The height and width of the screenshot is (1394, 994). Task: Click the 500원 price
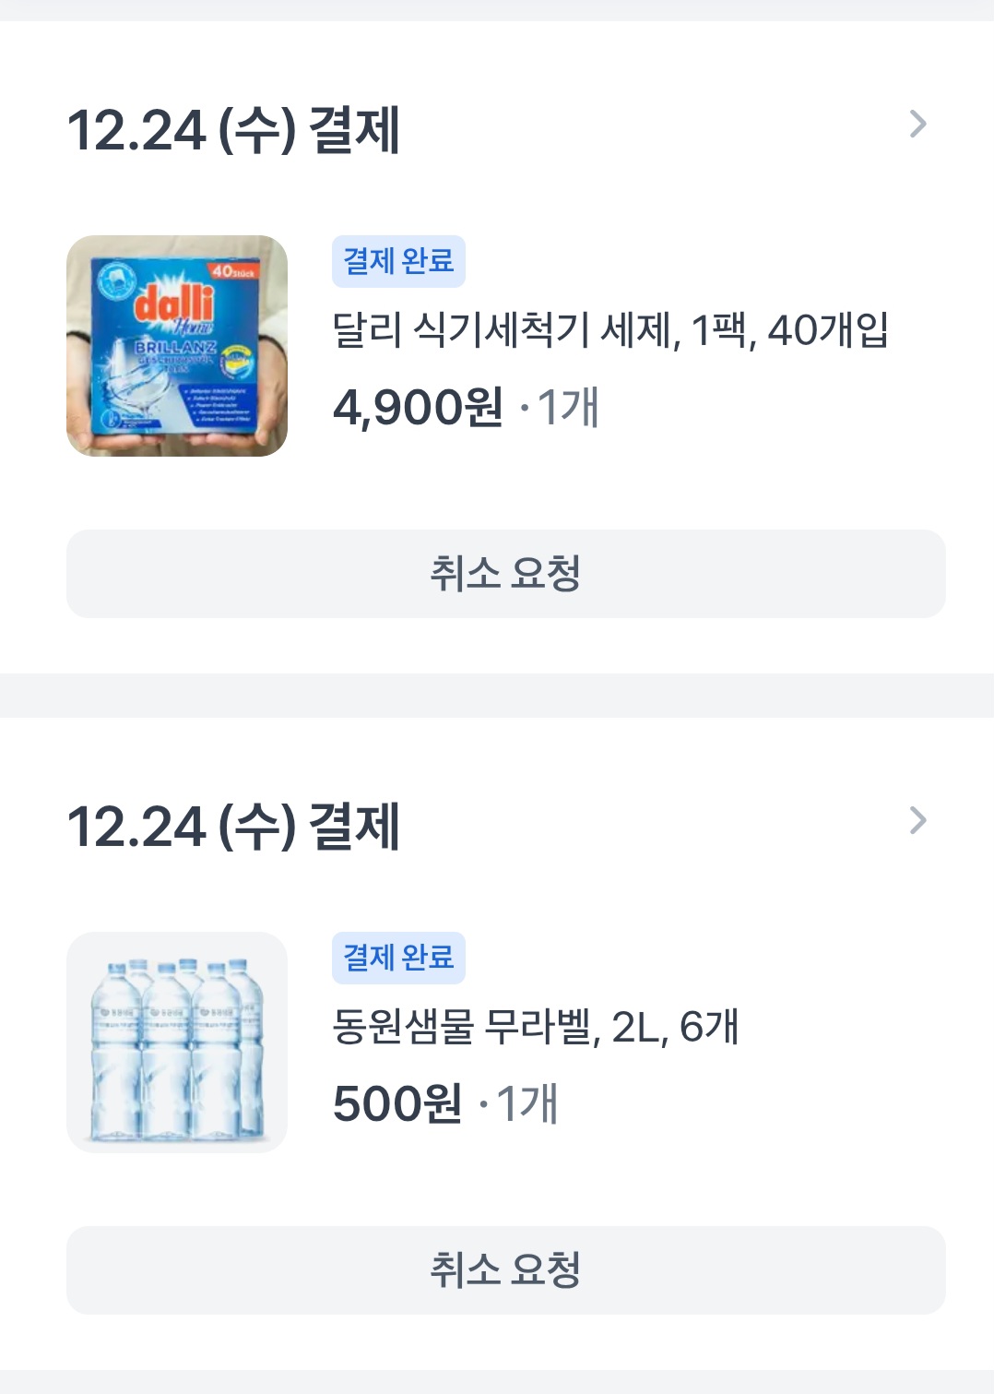tap(397, 1103)
